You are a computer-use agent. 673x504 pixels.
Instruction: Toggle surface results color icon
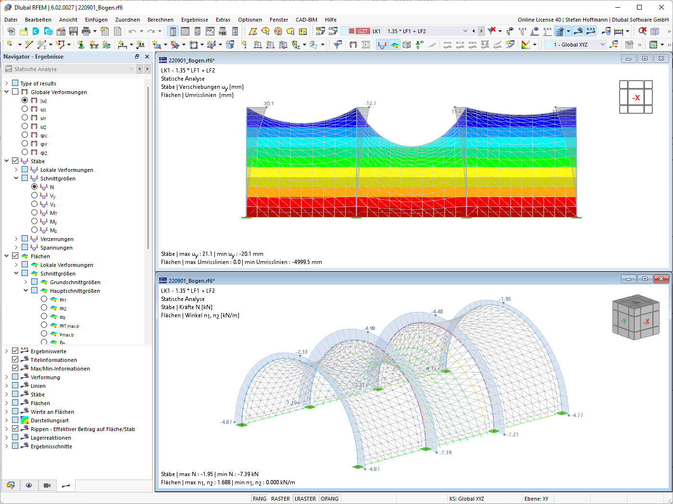pos(394,45)
